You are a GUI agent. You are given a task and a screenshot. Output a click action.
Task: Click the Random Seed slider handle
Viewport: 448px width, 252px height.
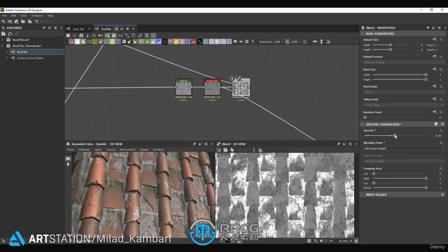coord(365,118)
